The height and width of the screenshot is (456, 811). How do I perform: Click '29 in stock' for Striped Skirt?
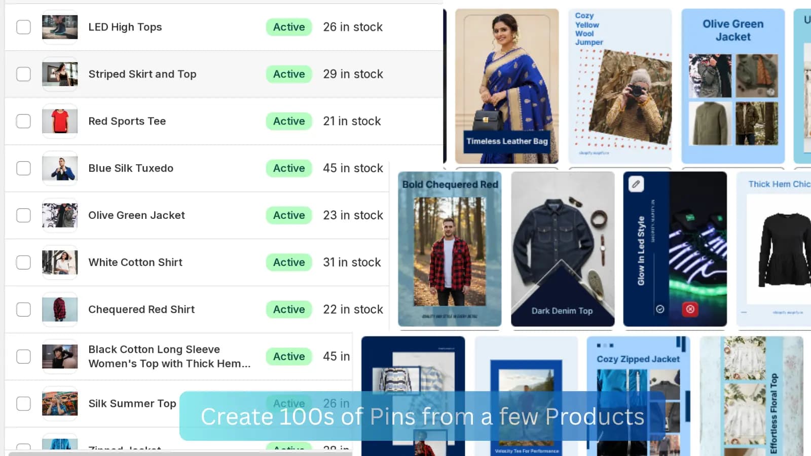(353, 74)
